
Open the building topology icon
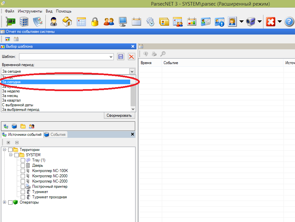pos(24,22)
